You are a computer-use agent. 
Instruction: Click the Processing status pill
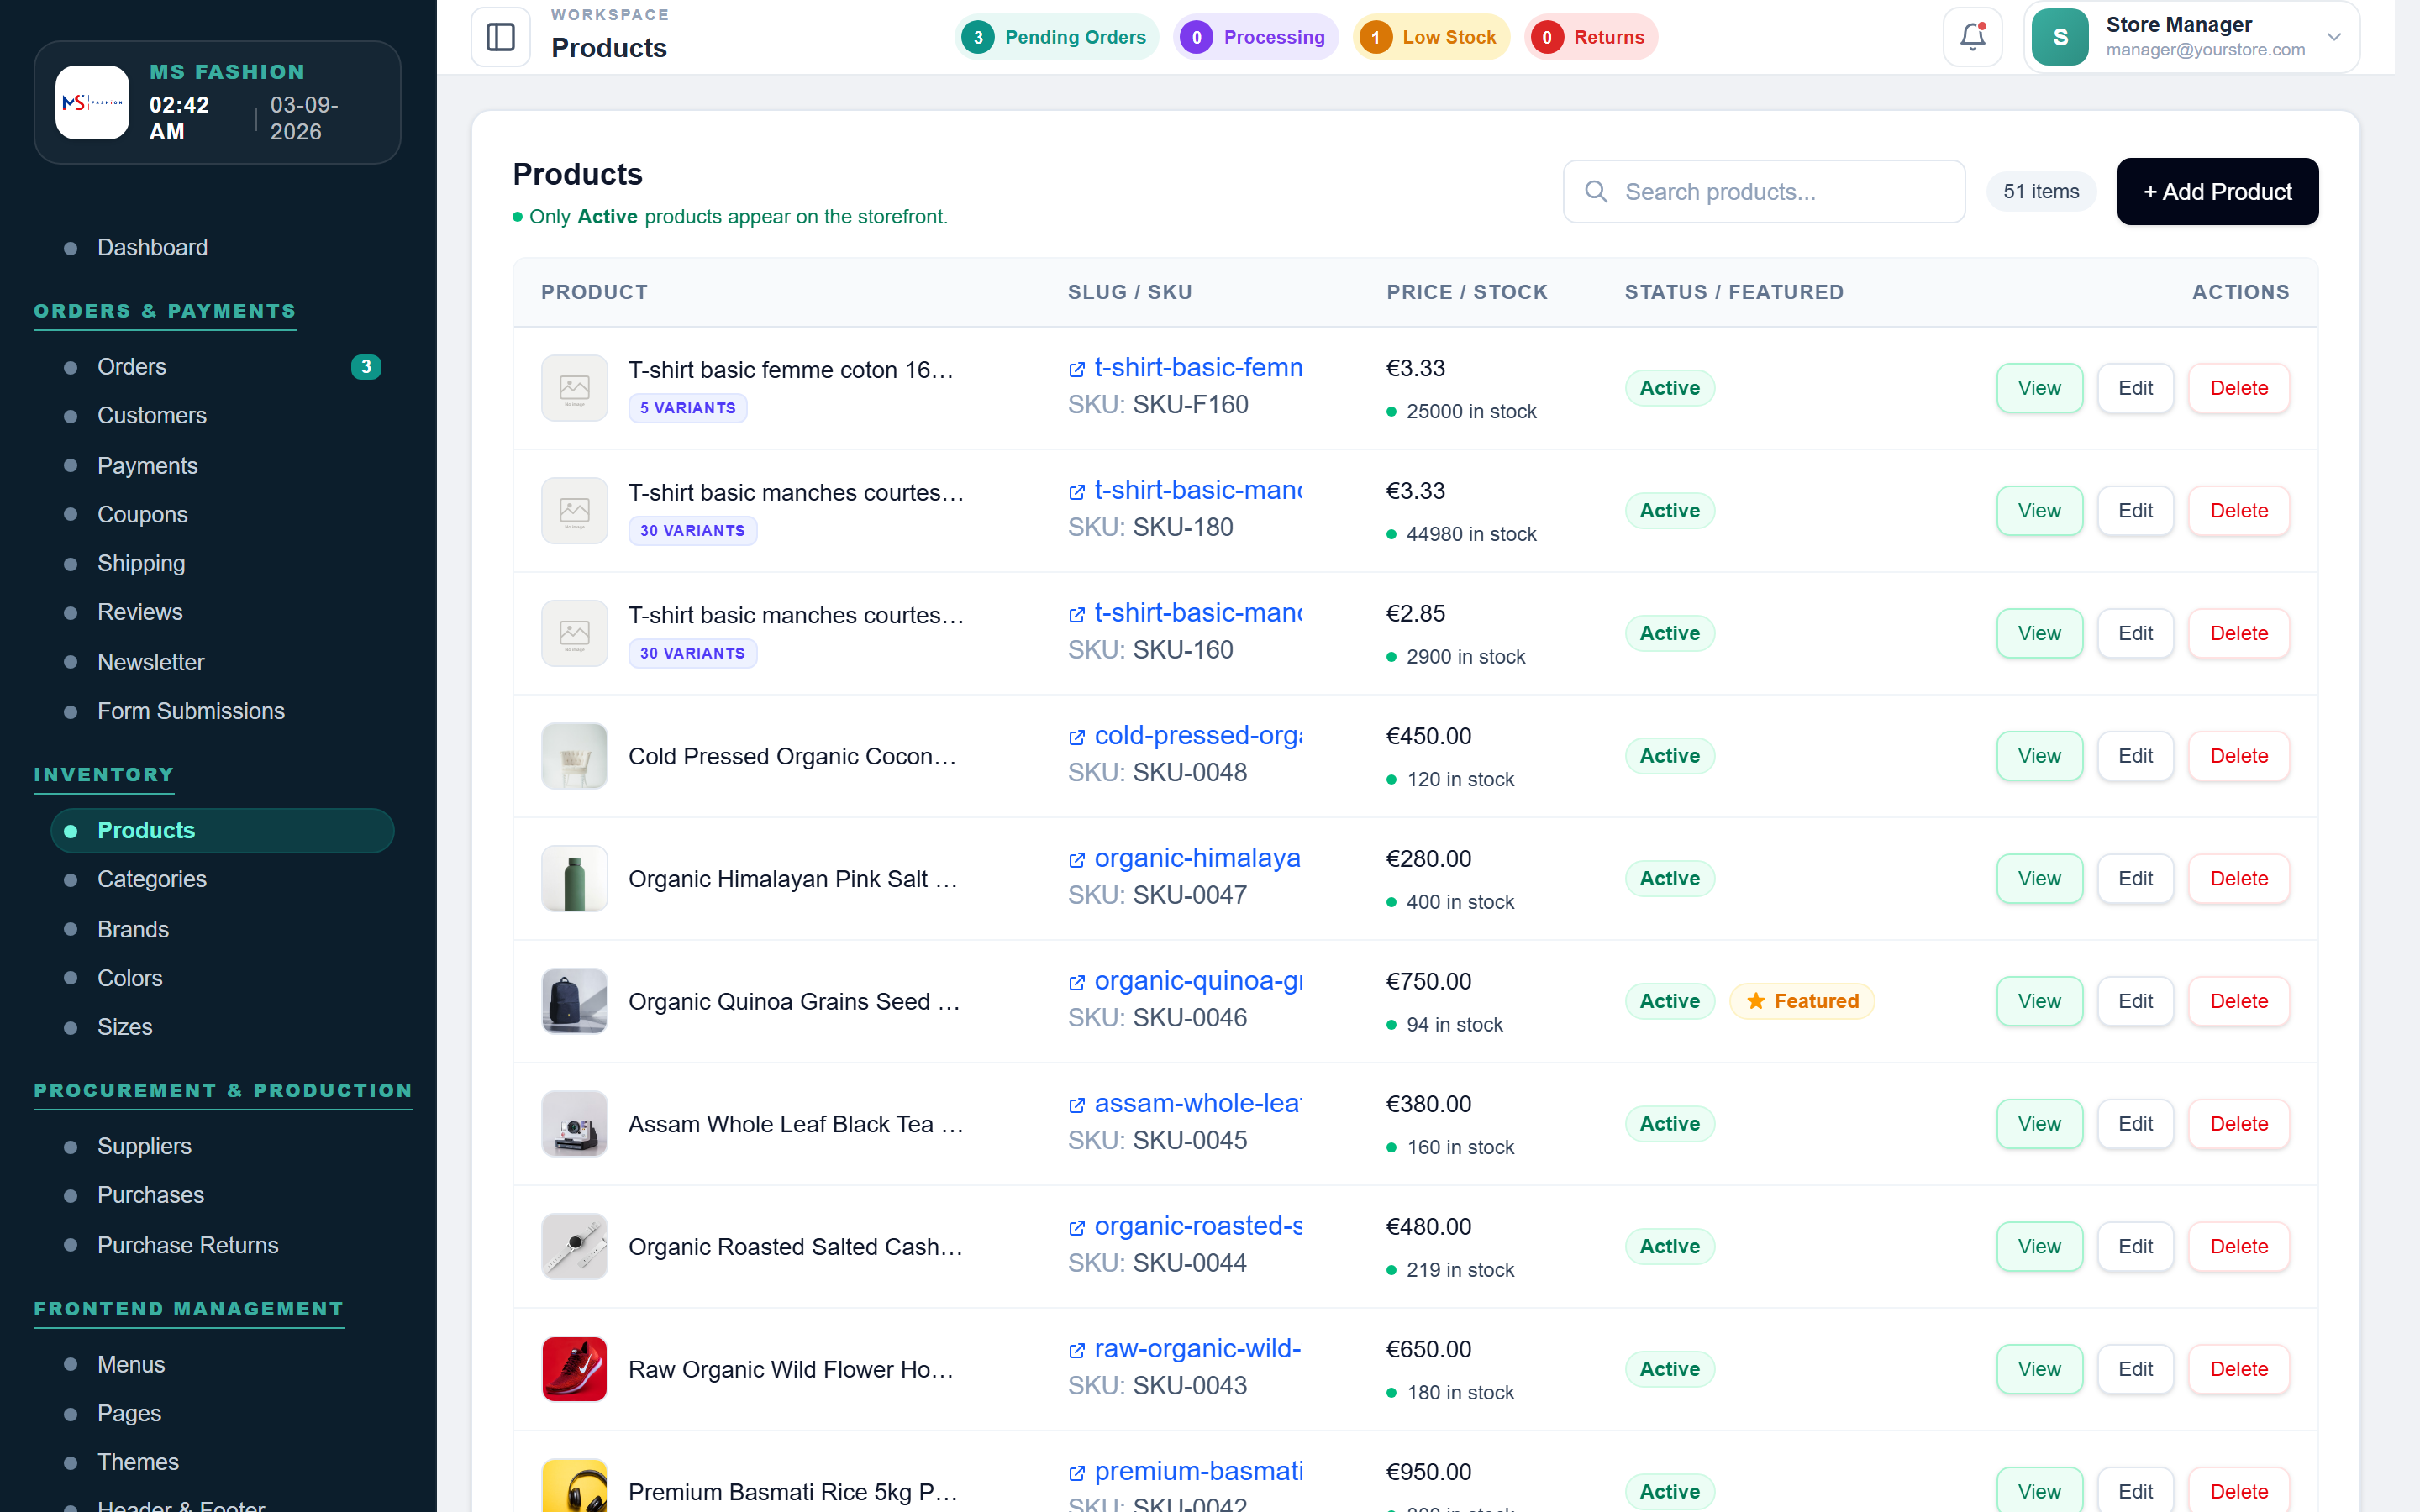1255,37
